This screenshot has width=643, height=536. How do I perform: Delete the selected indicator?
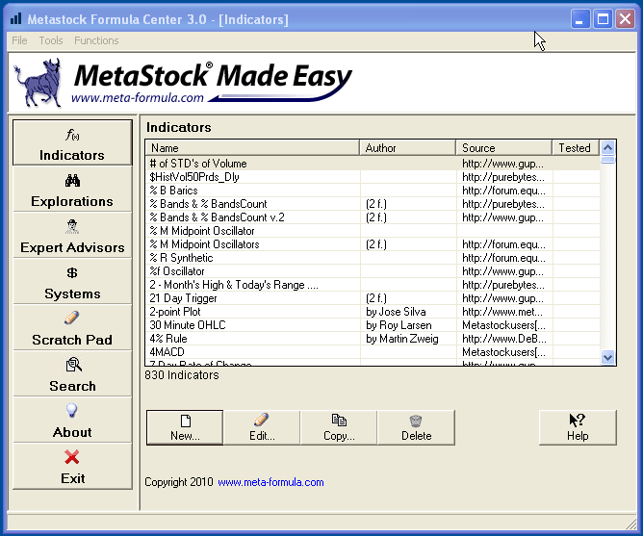416,427
